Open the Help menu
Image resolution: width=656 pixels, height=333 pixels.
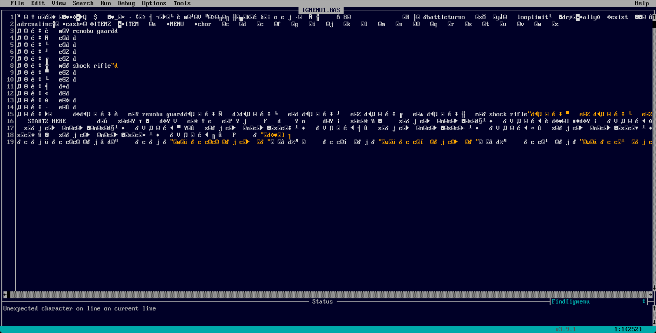tap(642, 3)
